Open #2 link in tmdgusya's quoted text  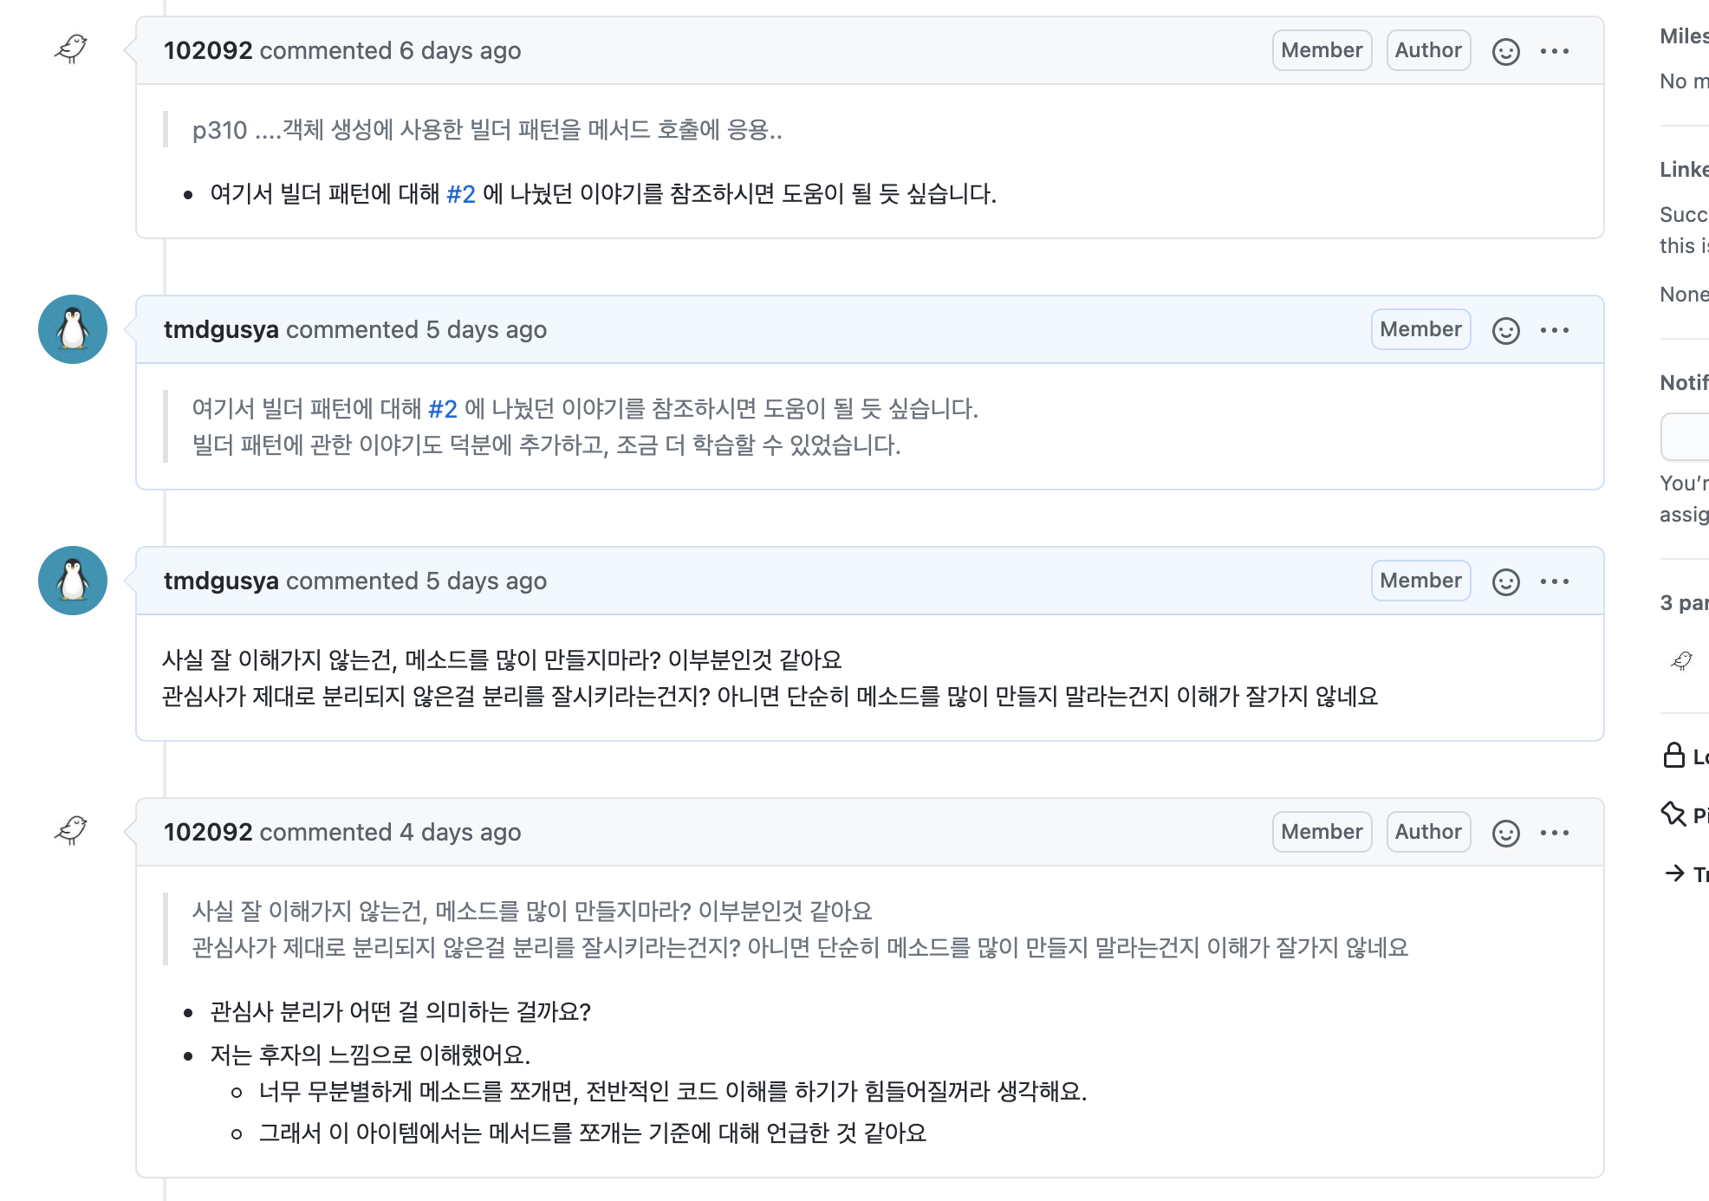click(x=442, y=409)
